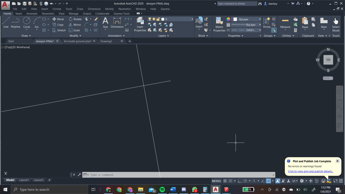Image resolution: width=345 pixels, height=194 pixels.
Task: Click the TOP face of ViewCube
Action: tap(328, 60)
